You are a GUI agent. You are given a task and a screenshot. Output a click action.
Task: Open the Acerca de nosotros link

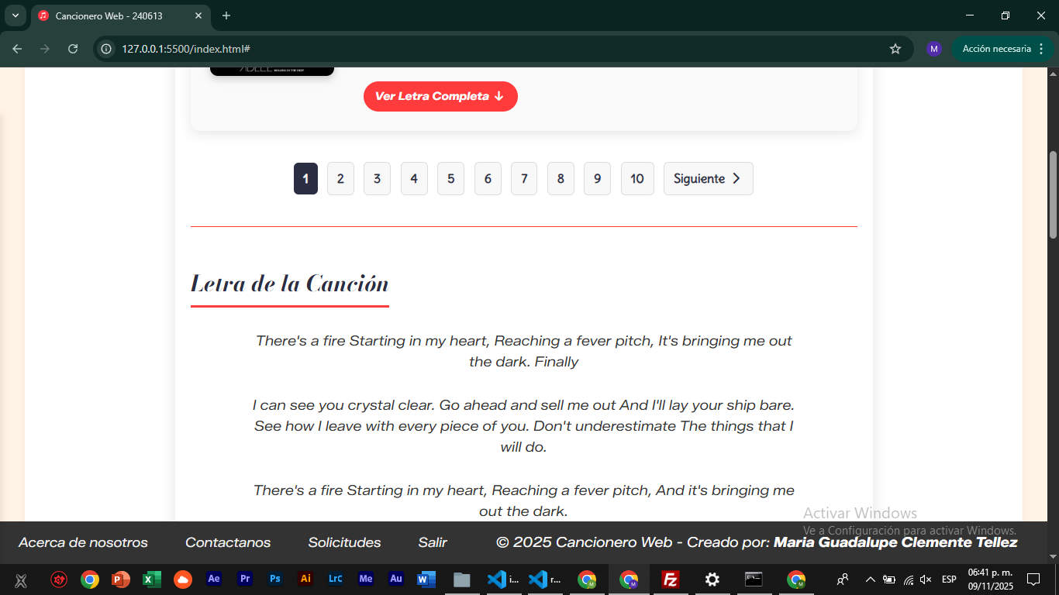(83, 543)
